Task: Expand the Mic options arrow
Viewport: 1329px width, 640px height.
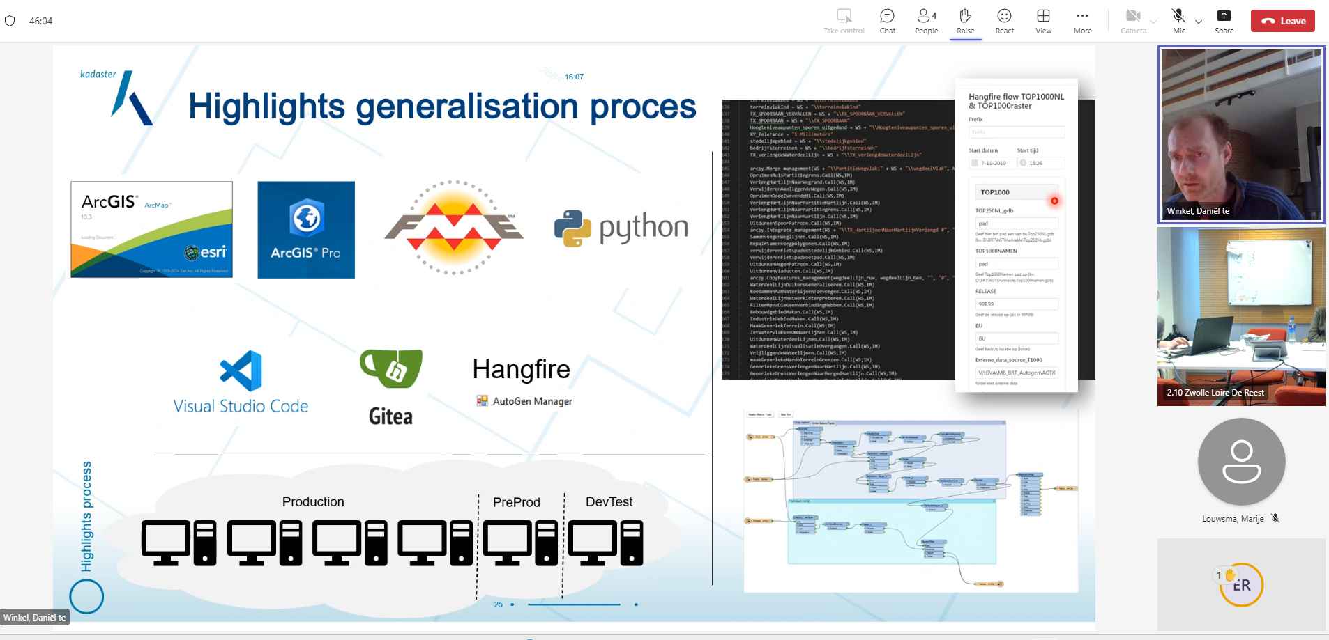Action: pyautogui.click(x=1199, y=22)
